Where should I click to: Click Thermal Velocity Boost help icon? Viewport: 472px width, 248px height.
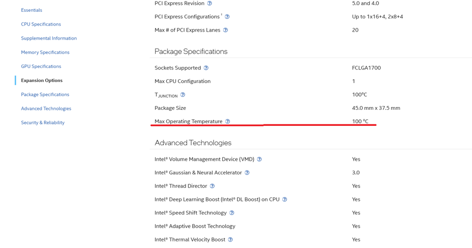point(230,240)
